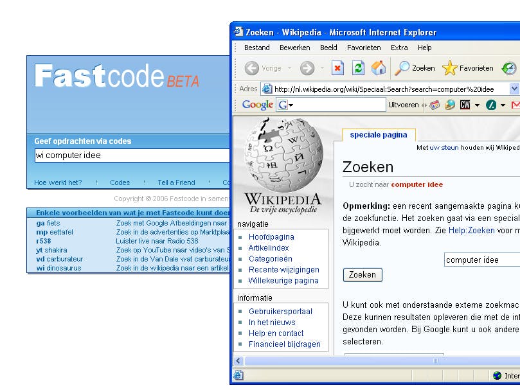Click the horizontal scrollbar thumb
Image resolution: width=520 pixels, height=390 pixels.
point(382,361)
